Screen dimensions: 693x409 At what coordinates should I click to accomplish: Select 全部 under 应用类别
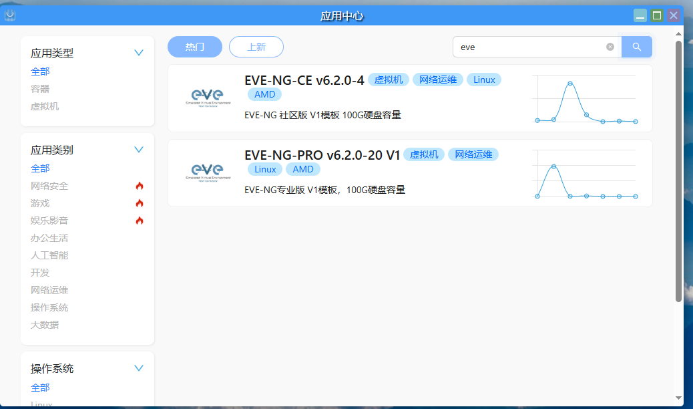pyautogui.click(x=40, y=168)
